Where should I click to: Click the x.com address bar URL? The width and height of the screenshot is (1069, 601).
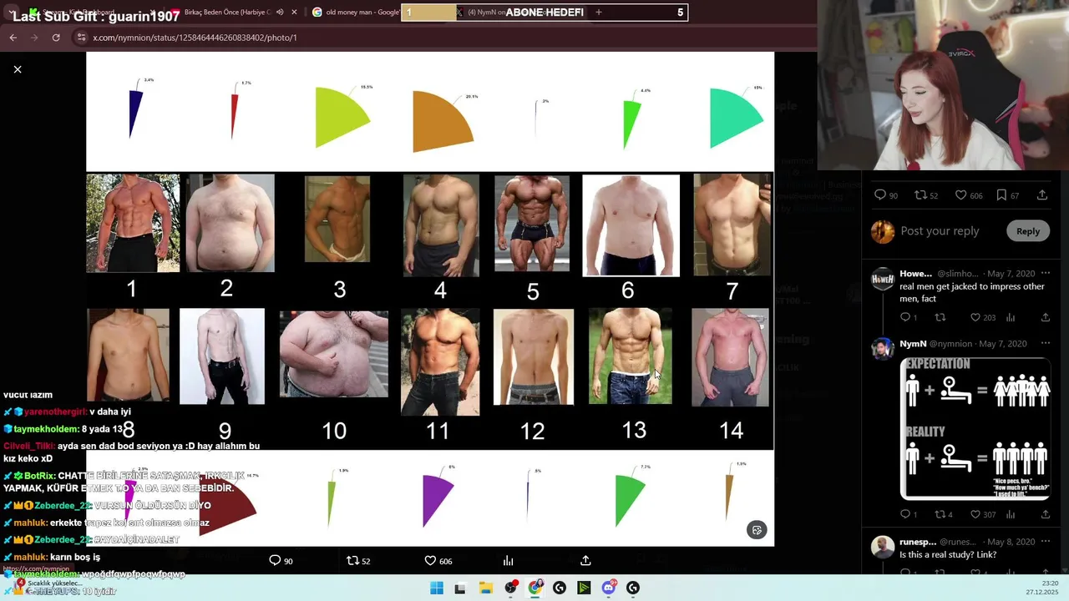click(x=195, y=38)
